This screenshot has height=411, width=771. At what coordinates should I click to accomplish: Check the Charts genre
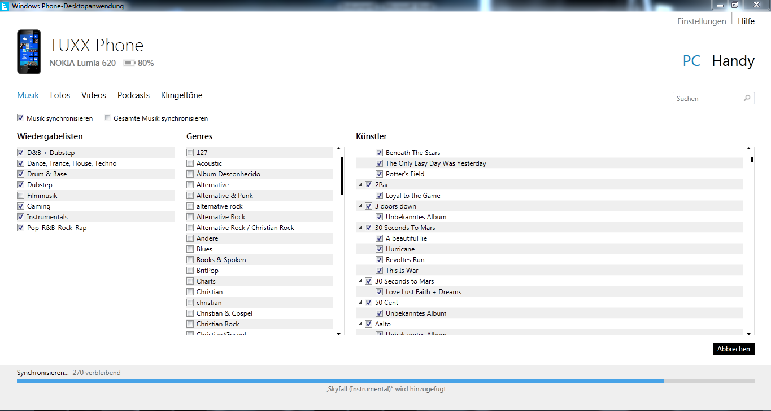(x=190, y=281)
